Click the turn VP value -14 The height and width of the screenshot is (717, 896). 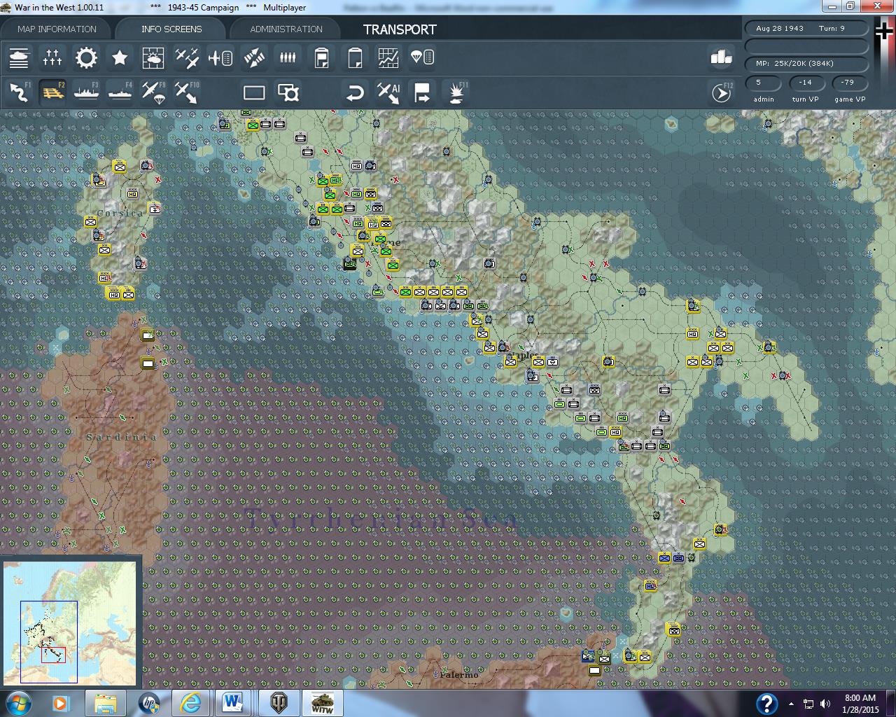[x=806, y=83]
